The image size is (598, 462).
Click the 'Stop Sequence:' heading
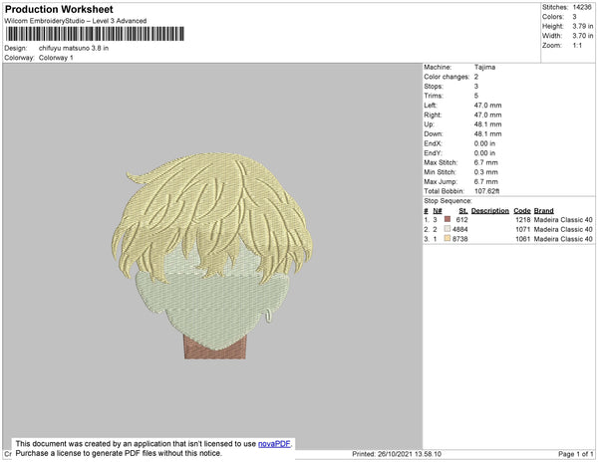click(x=448, y=201)
